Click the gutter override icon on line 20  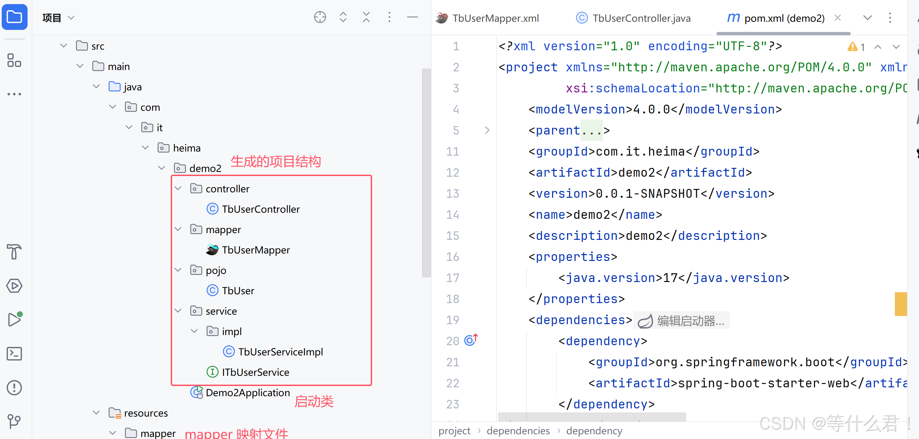(x=471, y=340)
